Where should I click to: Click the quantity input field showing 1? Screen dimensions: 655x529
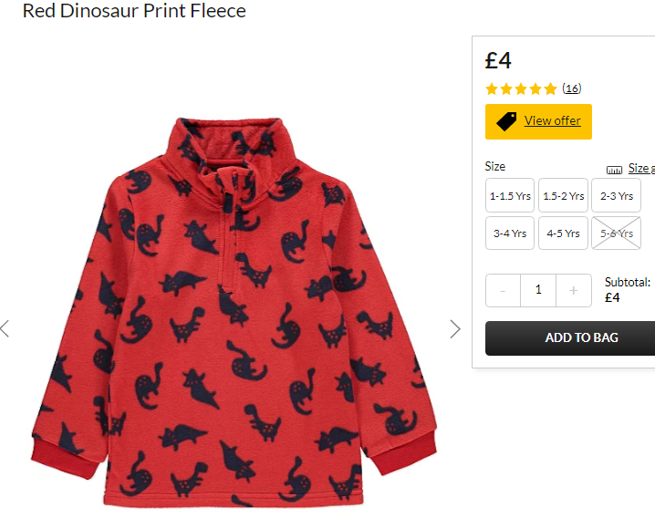tap(538, 291)
